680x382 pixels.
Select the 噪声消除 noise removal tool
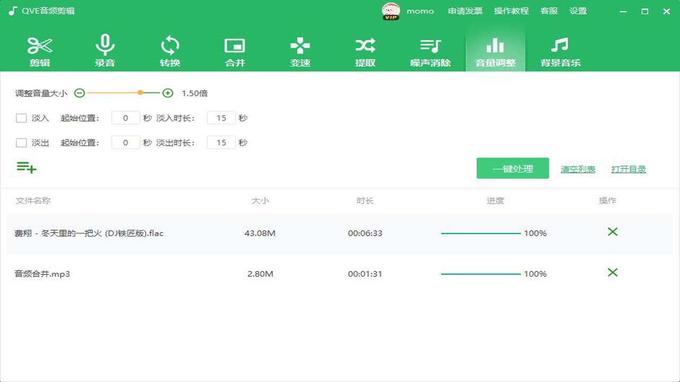point(430,50)
